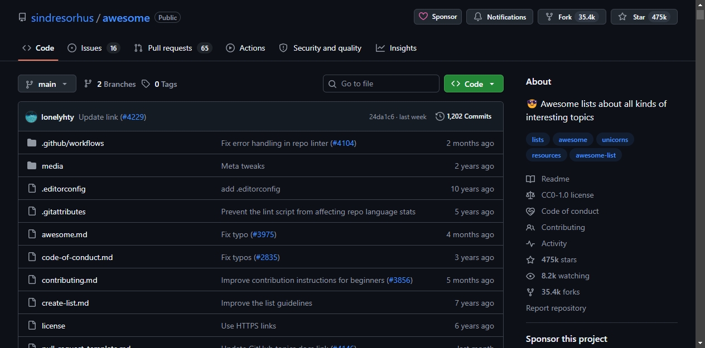This screenshot has width=705, height=348.
Task: Click the file icon for code-of-conduct.md
Action: point(32,257)
